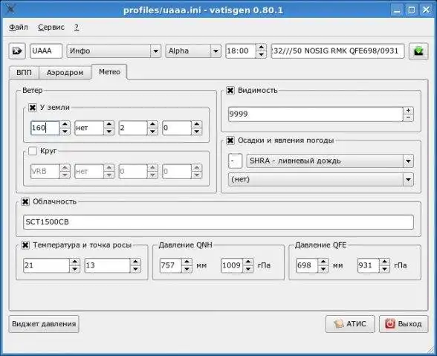The width and height of the screenshot is (437, 356).
Task: Open the Сервис menu
Action: click(x=51, y=27)
